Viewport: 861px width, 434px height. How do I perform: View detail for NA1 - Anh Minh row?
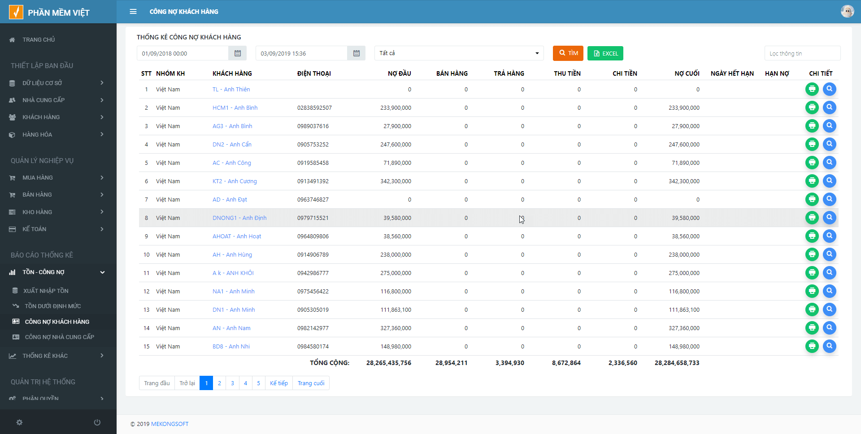click(830, 291)
